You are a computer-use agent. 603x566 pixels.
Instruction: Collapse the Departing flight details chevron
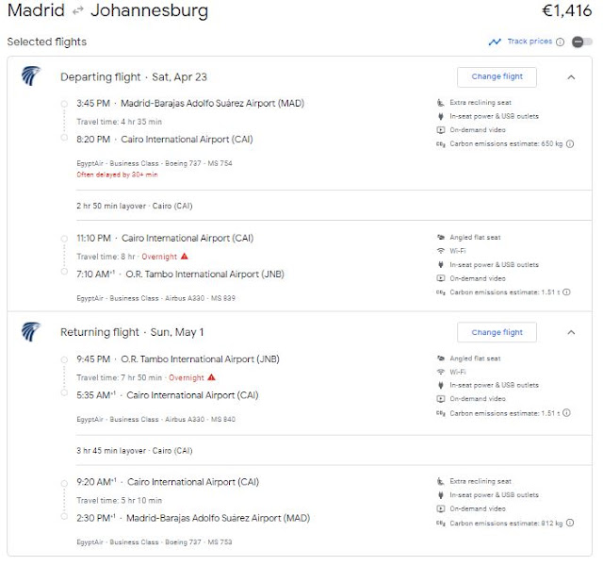[571, 77]
